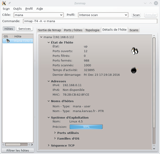
Task: Open the Cible target dropdown
Action: [x=61, y=15]
